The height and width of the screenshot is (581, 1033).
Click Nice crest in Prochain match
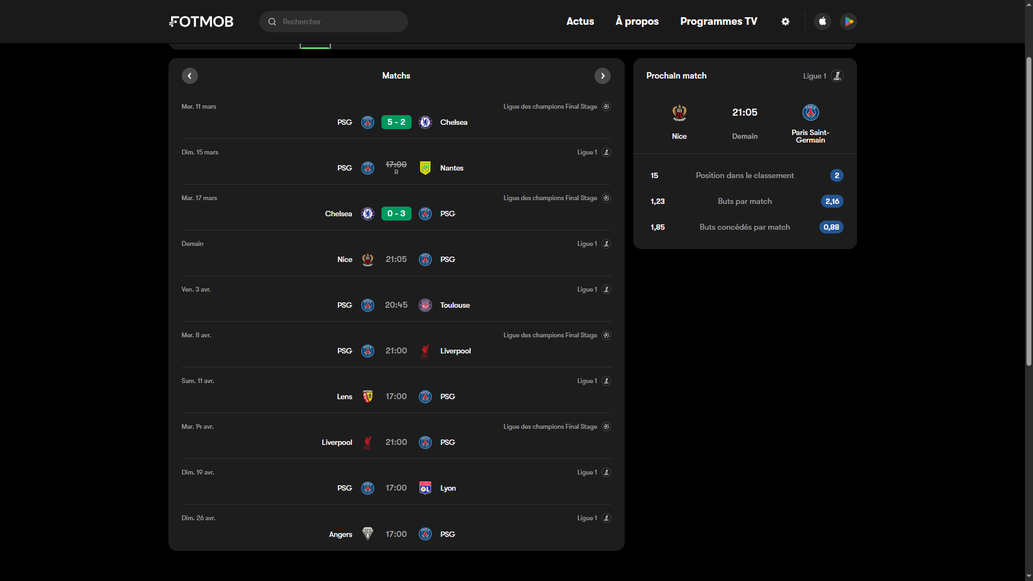(x=679, y=112)
